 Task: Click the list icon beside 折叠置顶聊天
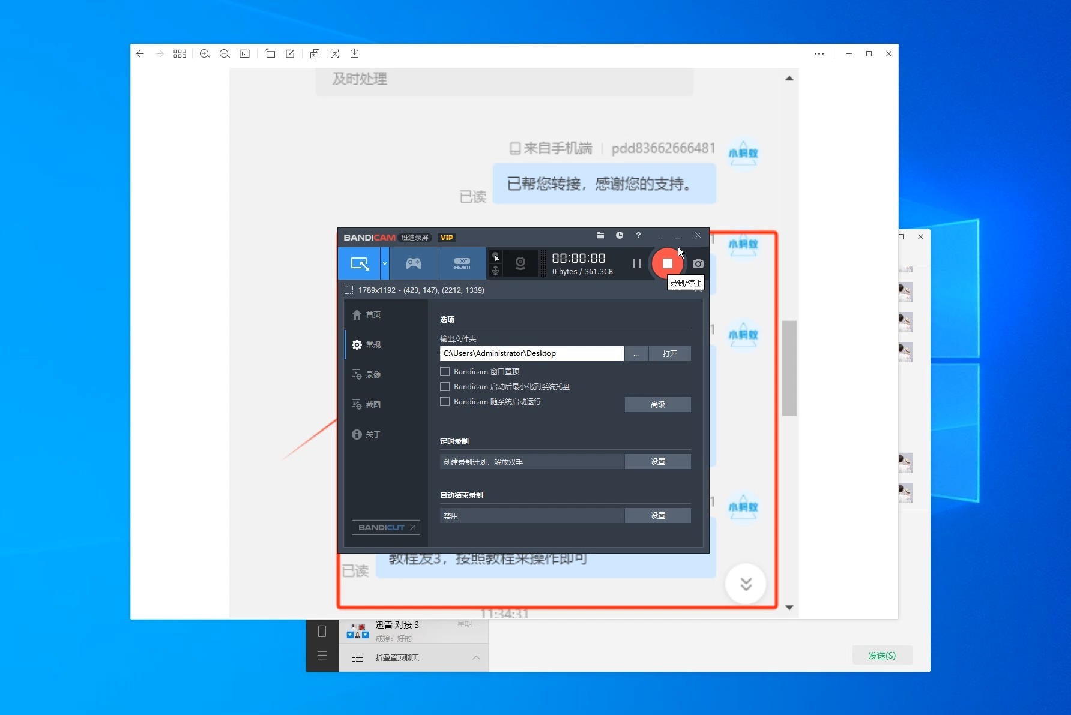pos(357,658)
